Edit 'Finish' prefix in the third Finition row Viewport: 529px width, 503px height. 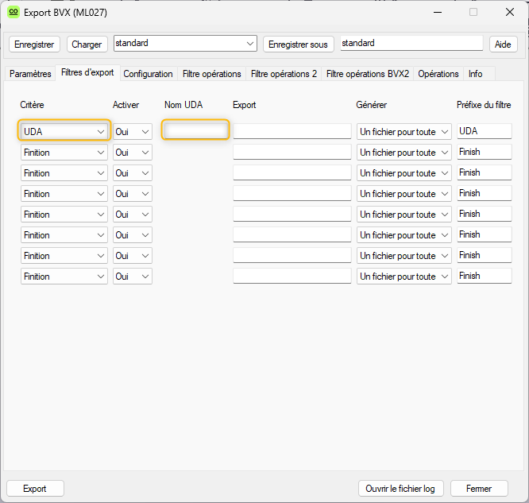485,193
